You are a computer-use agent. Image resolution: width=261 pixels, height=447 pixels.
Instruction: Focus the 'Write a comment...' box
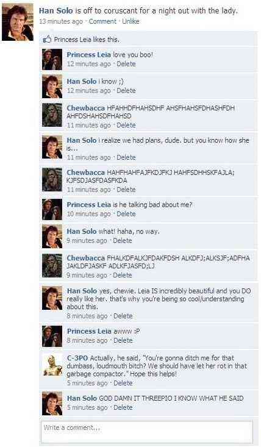click(147, 432)
